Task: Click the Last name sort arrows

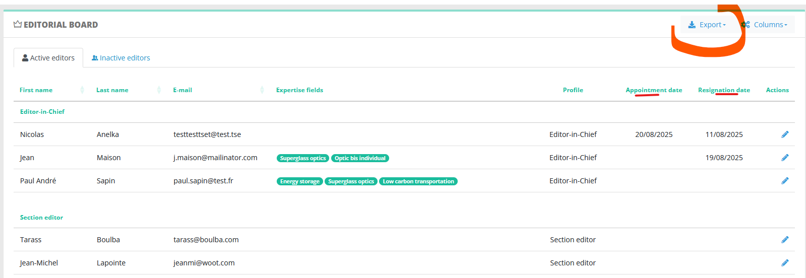Action: pos(159,90)
